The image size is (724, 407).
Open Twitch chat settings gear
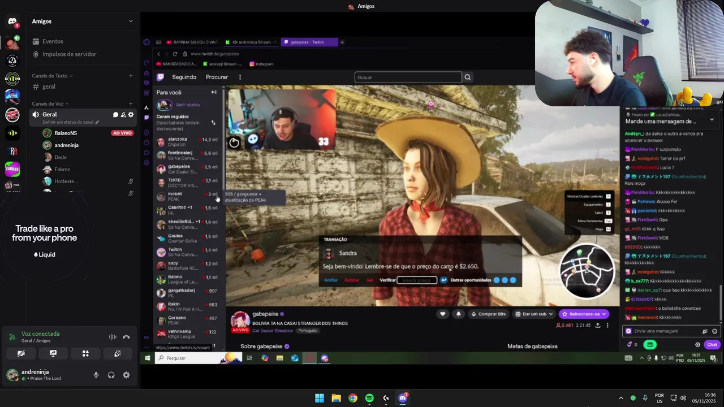coord(697,344)
